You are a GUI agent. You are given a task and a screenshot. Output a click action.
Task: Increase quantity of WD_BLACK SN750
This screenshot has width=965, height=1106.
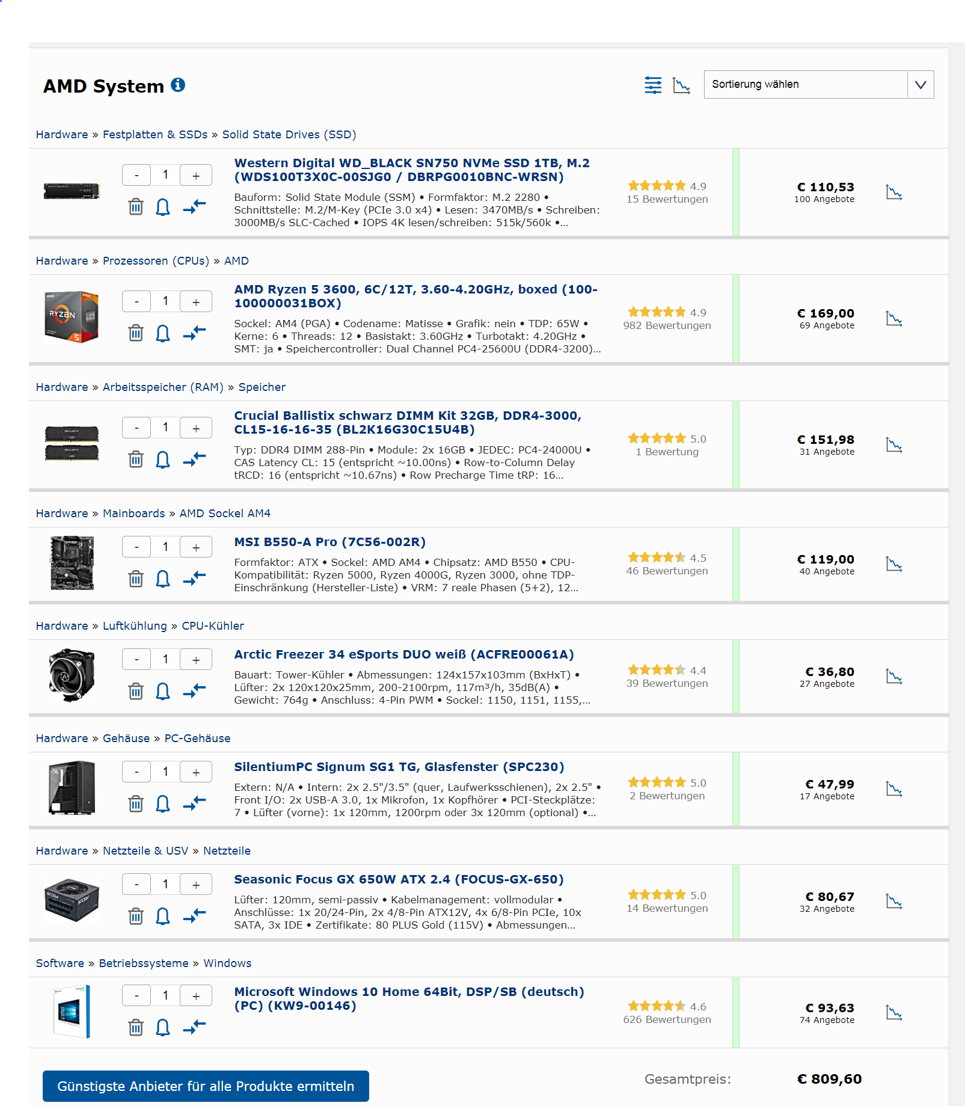coord(196,175)
